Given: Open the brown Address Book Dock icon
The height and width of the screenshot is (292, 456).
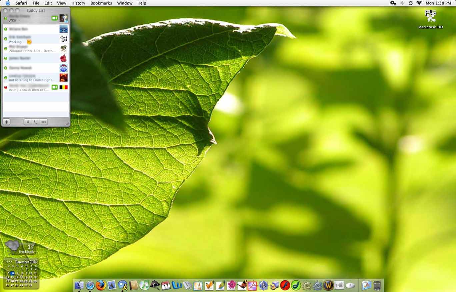Looking at the screenshot, I should tap(134, 285).
